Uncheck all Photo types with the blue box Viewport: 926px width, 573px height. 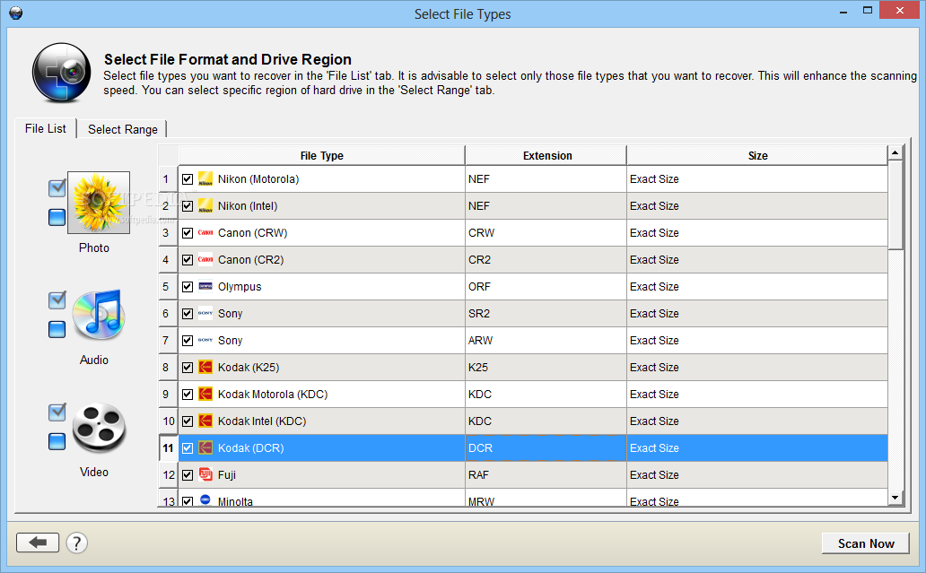coord(57,217)
